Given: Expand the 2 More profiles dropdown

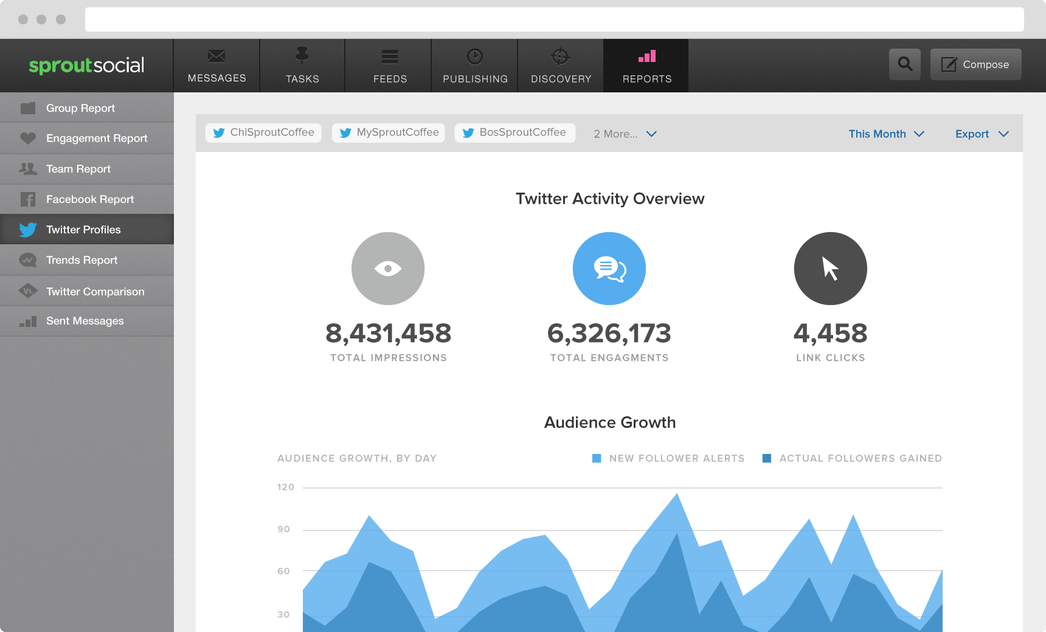Looking at the screenshot, I should pos(625,134).
